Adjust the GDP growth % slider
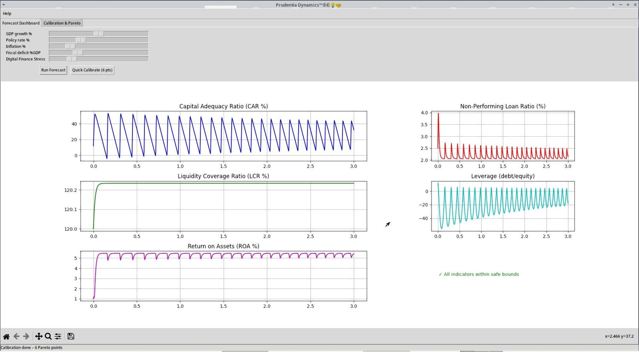The image size is (639, 352). [x=99, y=34]
